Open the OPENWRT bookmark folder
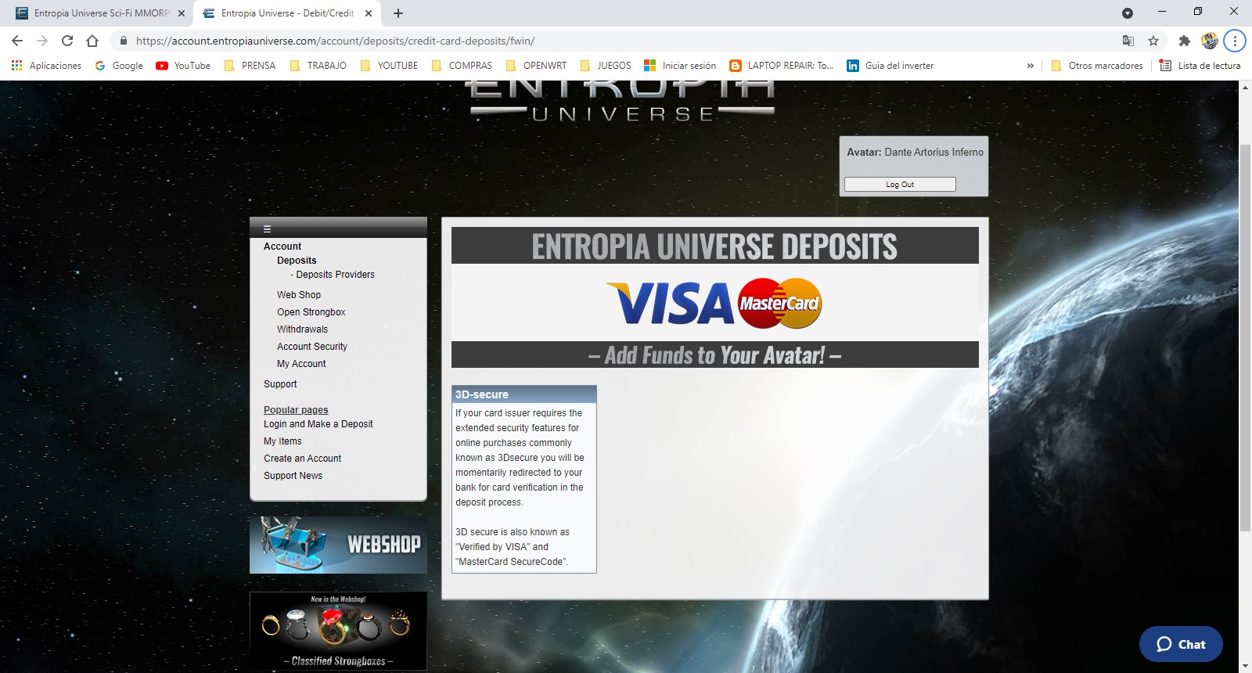 536,66
